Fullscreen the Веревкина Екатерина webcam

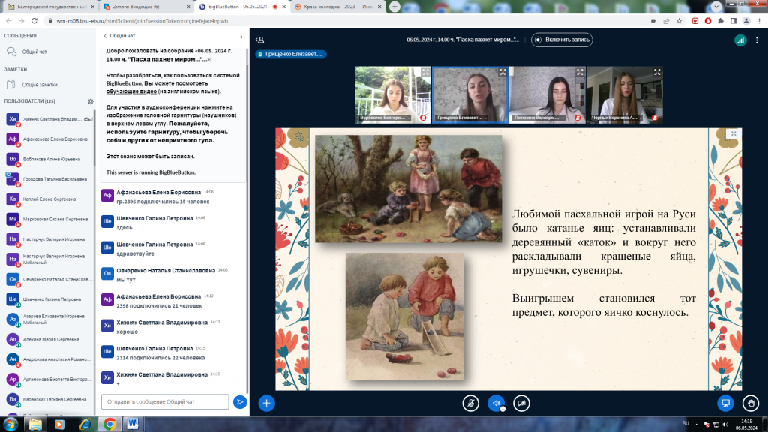pos(425,72)
